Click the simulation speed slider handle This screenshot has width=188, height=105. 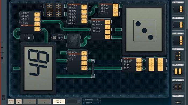78,102
